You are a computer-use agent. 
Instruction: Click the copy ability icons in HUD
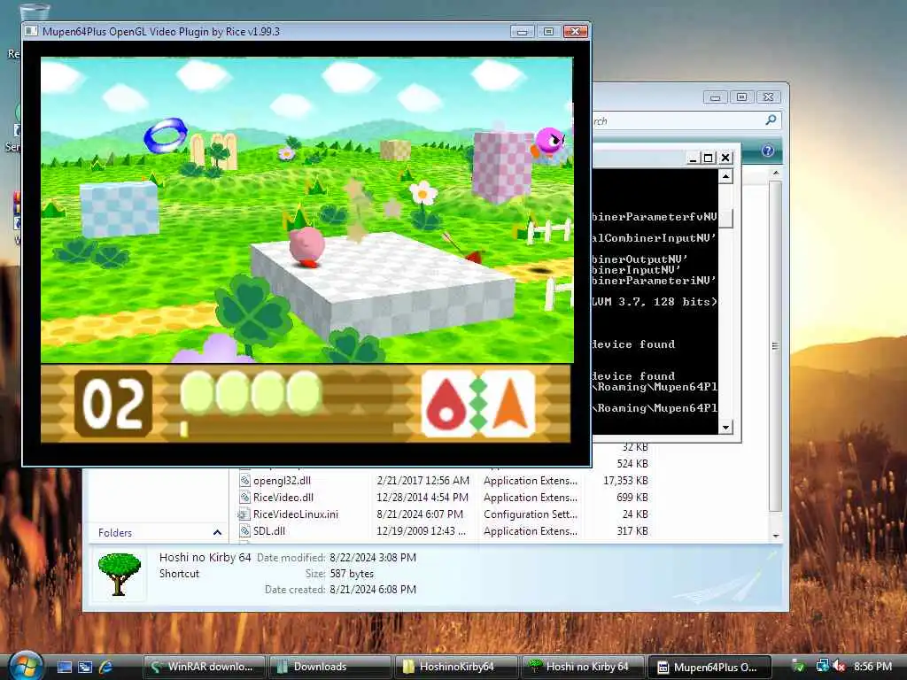(x=477, y=403)
